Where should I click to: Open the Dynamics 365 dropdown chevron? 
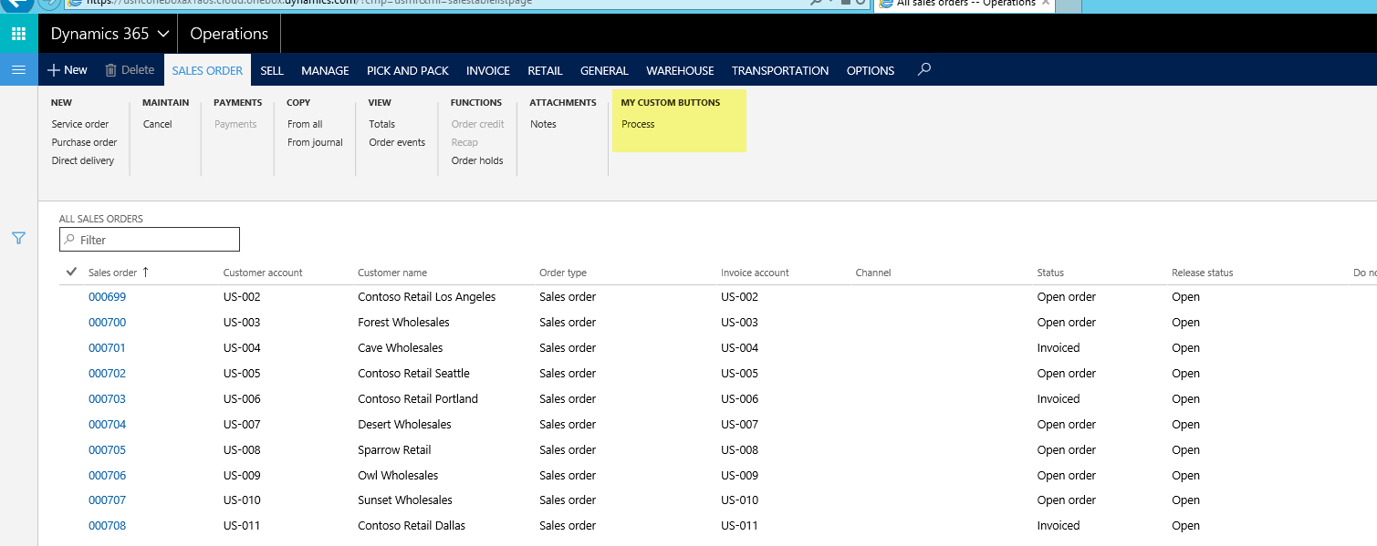pyautogui.click(x=164, y=33)
